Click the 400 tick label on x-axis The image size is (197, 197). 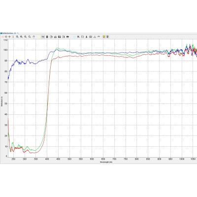click(47, 159)
